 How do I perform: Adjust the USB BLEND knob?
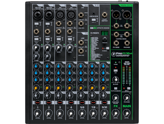(116, 80)
